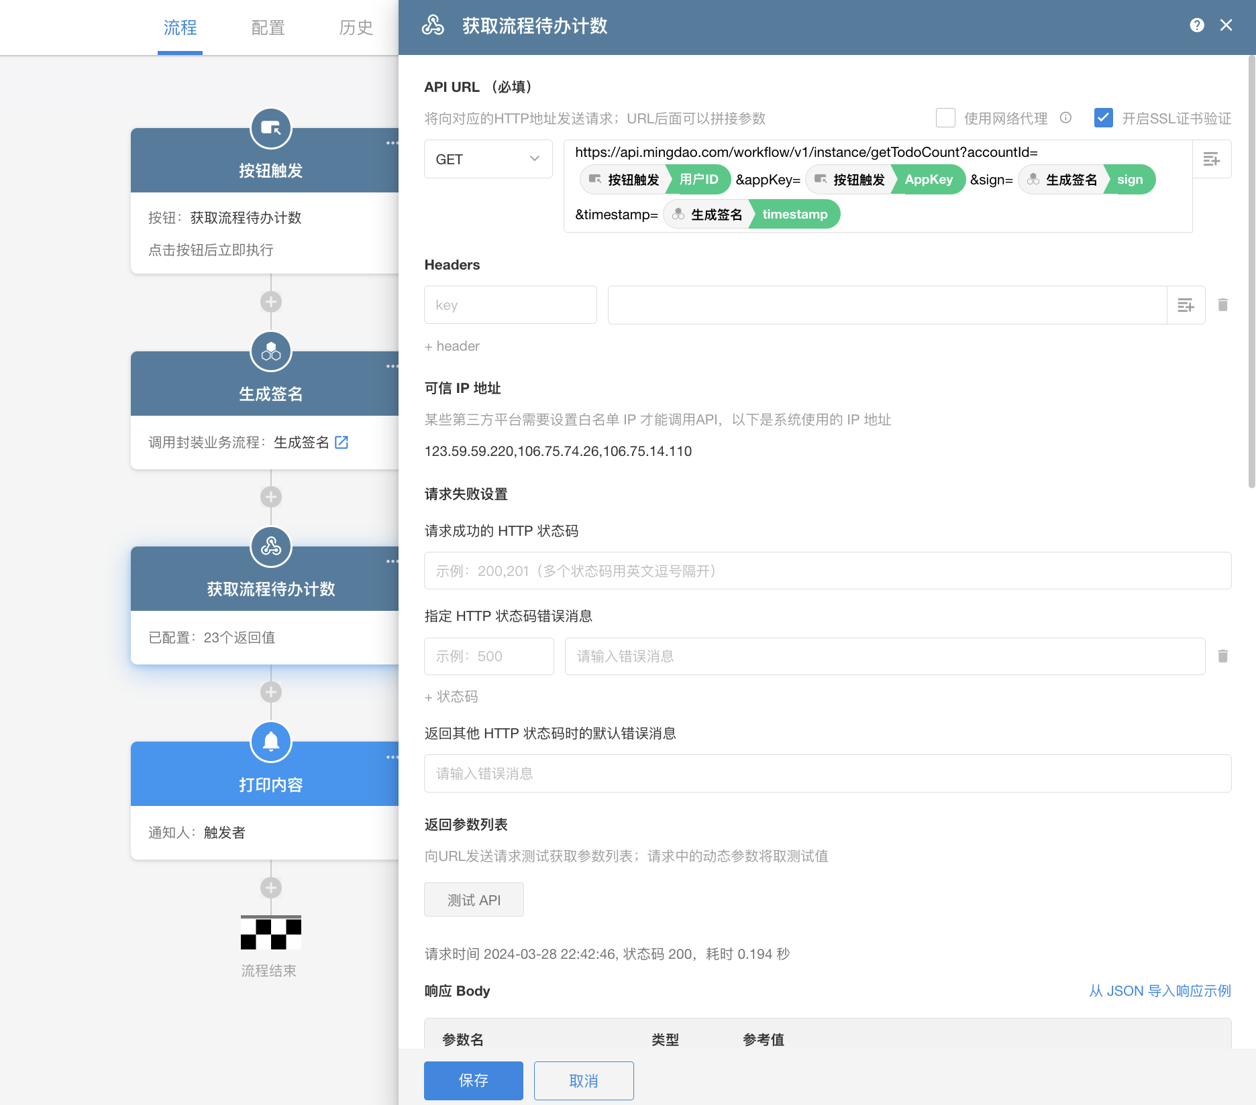1256x1105 pixels.
Task: Add a new 状态码 row
Action: click(452, 697)
